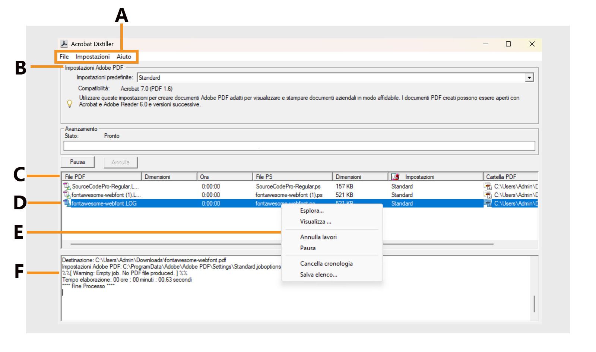Click folder icon in the highlighted row
Screen dimensions: 596x352
488,203
